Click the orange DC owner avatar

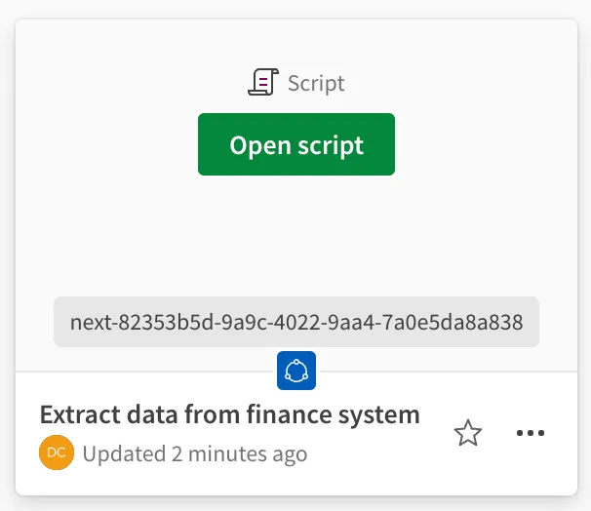[x=56, y=452]
